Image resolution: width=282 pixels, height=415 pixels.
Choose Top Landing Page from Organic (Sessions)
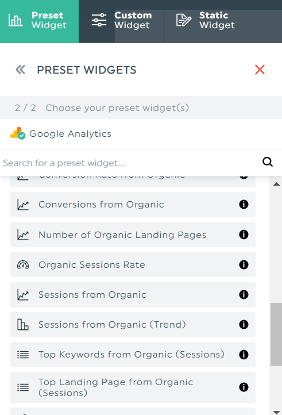133,387
